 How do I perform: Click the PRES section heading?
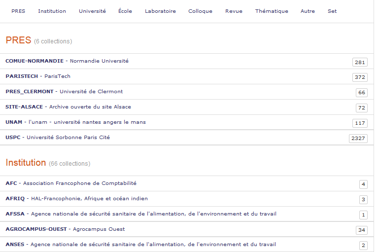(x=18, y=40)
